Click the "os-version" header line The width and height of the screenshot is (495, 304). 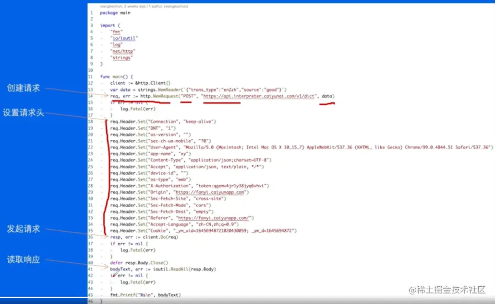(150, 135)
